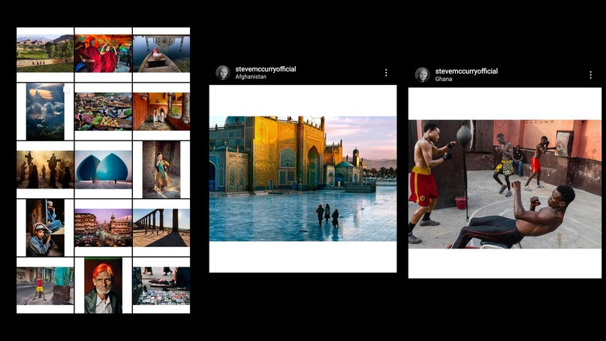Open the Ghana boxers training photo
Screen dimensions: 606x341
click(x=505, y=184)
